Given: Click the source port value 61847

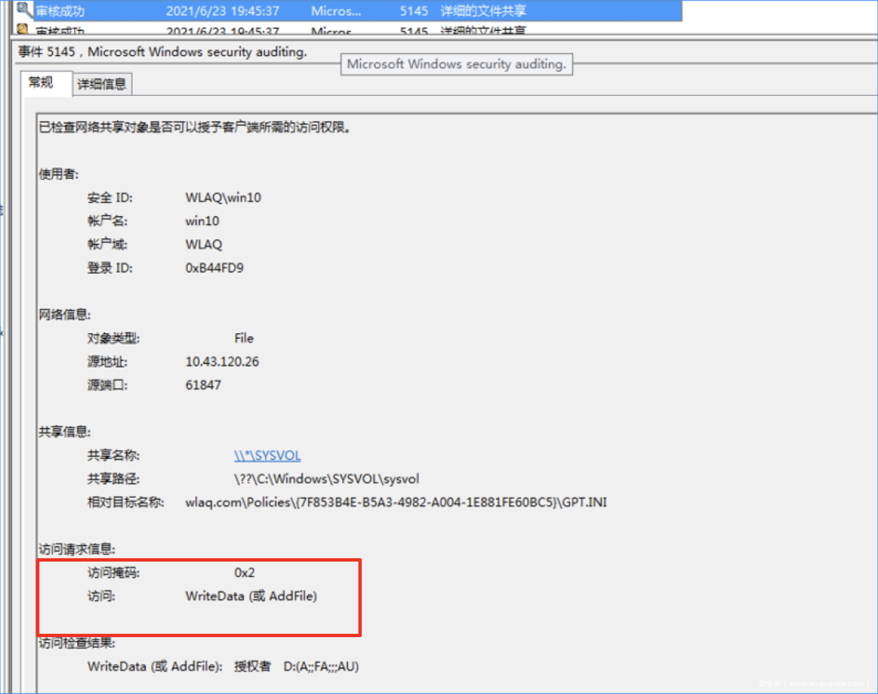Looking at the screenshot, I should pyautogui.click(x=202, y=385).
